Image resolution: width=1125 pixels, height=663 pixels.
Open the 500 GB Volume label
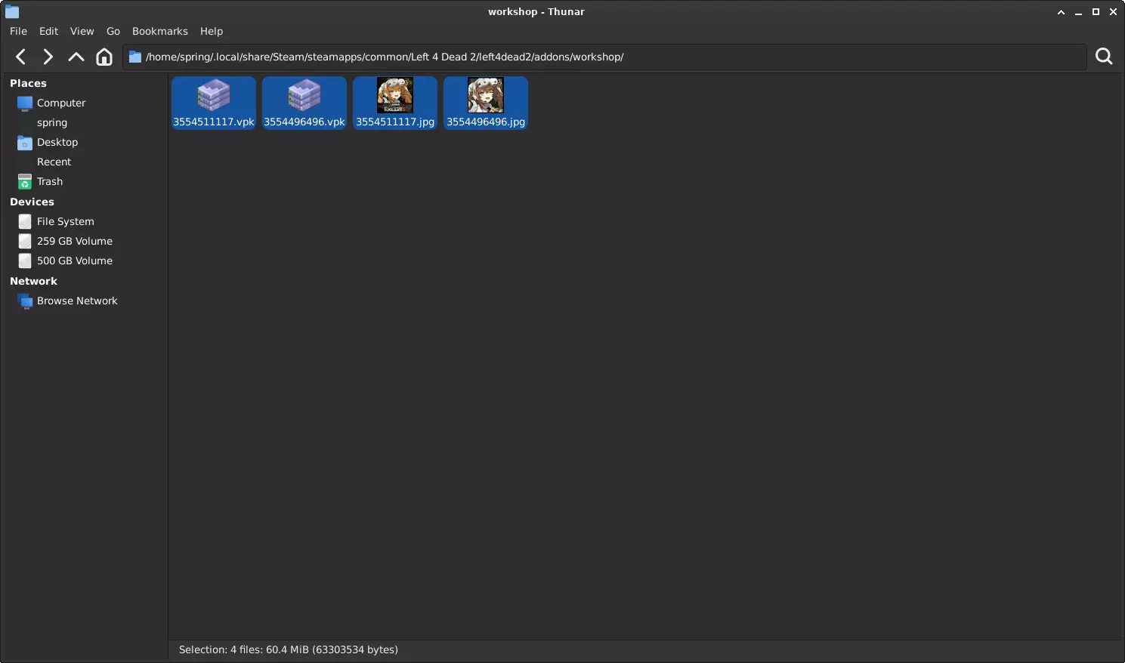point(75,261)
